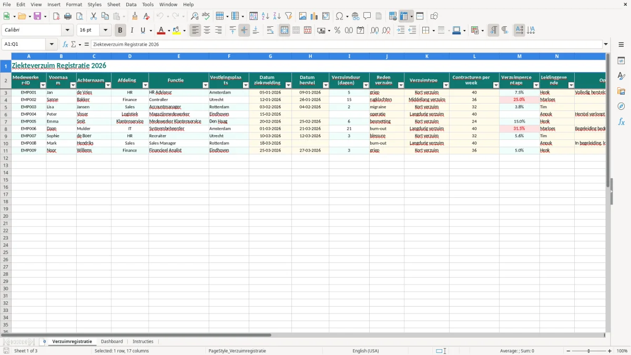Click the Save document icon
The image size is (631, 355).
37,16
